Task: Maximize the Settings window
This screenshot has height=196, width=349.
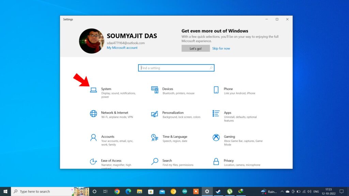Action: point(277,19)
